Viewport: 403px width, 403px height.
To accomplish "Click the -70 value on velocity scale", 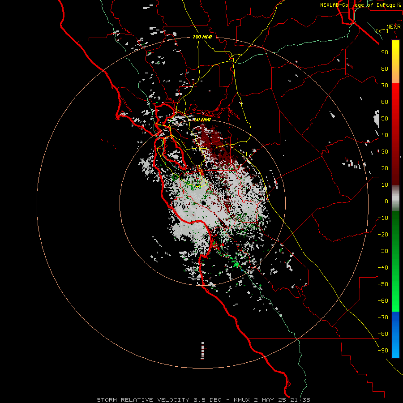I will click(383, 317).
